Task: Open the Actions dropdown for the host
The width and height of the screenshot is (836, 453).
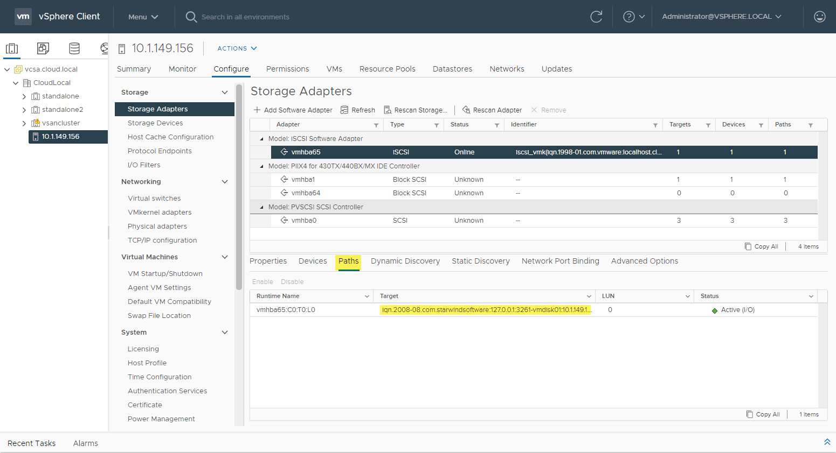Action: [236, 48]
